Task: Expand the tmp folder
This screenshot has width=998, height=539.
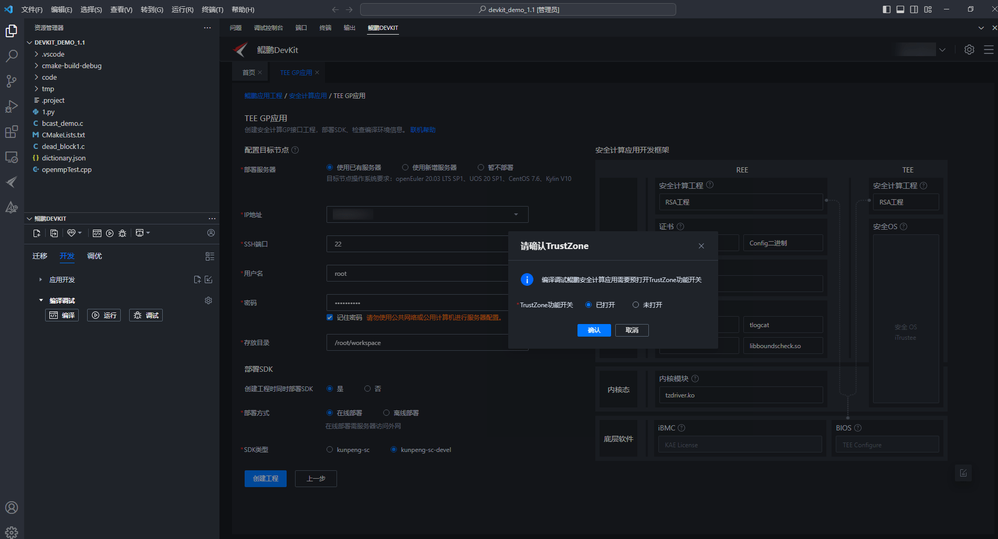Action: [x=36, y=89]
